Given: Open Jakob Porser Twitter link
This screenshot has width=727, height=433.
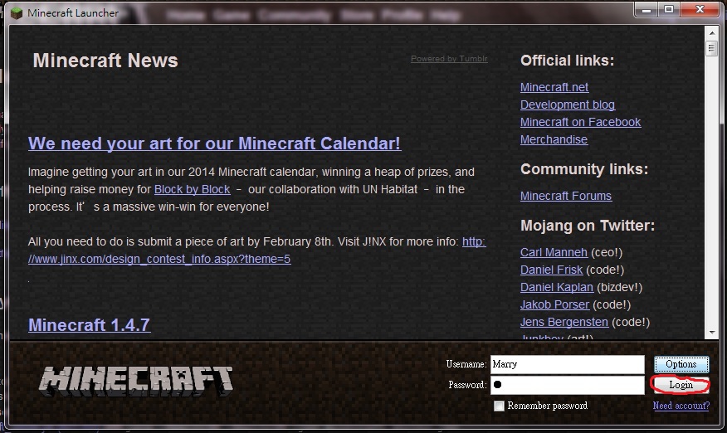Looking at the screenshot, I should click(x=554, y=304).
